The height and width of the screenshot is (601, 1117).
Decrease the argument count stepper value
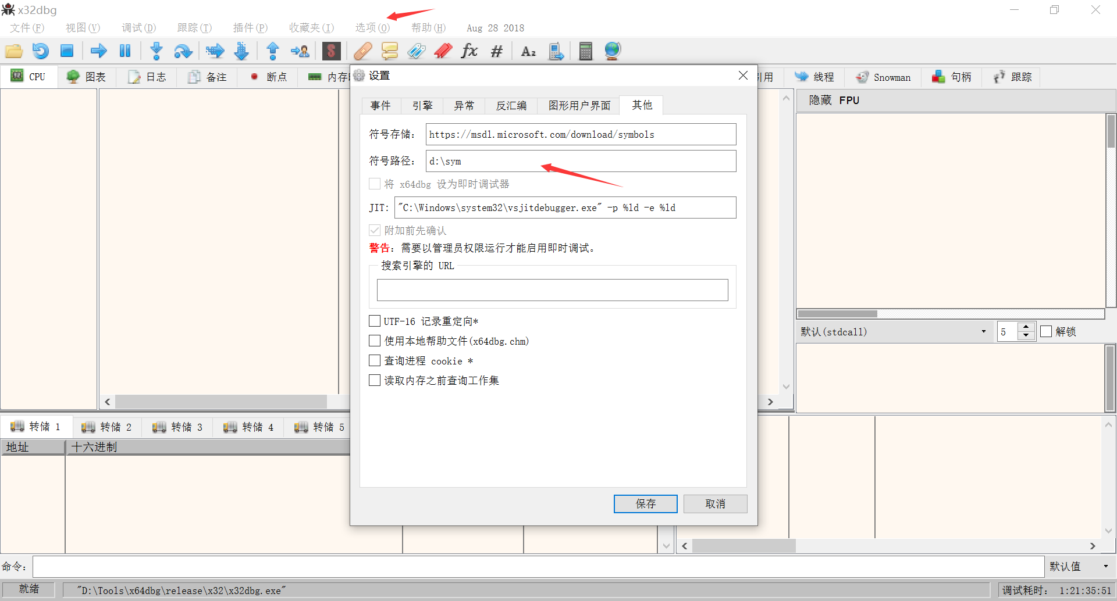point(1026,335)
